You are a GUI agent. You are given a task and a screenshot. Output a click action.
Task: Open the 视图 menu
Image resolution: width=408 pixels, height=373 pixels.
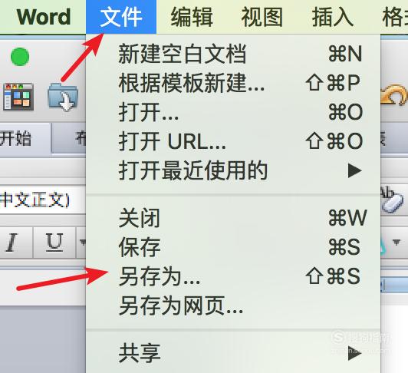pyautogui.click(x=262, y=17)
